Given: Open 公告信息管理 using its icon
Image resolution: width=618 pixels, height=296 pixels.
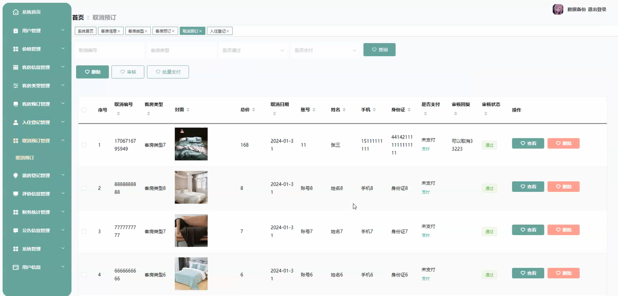Looking at the screenshot, I should click(x=15, y=230).
